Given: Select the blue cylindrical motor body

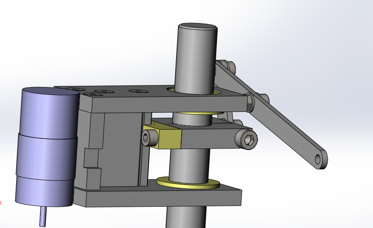Looking at the screenshot, I should coord(46,145).
